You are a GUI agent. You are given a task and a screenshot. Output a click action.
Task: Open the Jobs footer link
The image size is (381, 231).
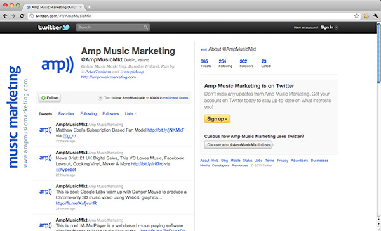(x=258, y=161)
